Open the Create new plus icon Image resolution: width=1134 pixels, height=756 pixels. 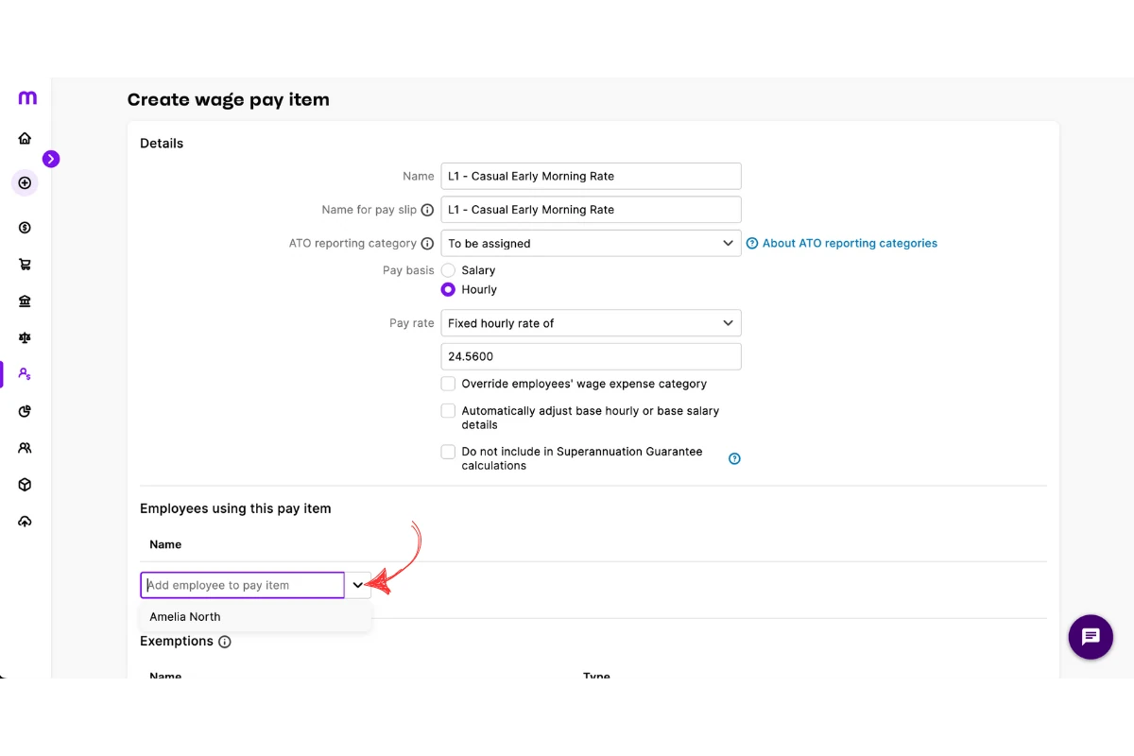25,182
